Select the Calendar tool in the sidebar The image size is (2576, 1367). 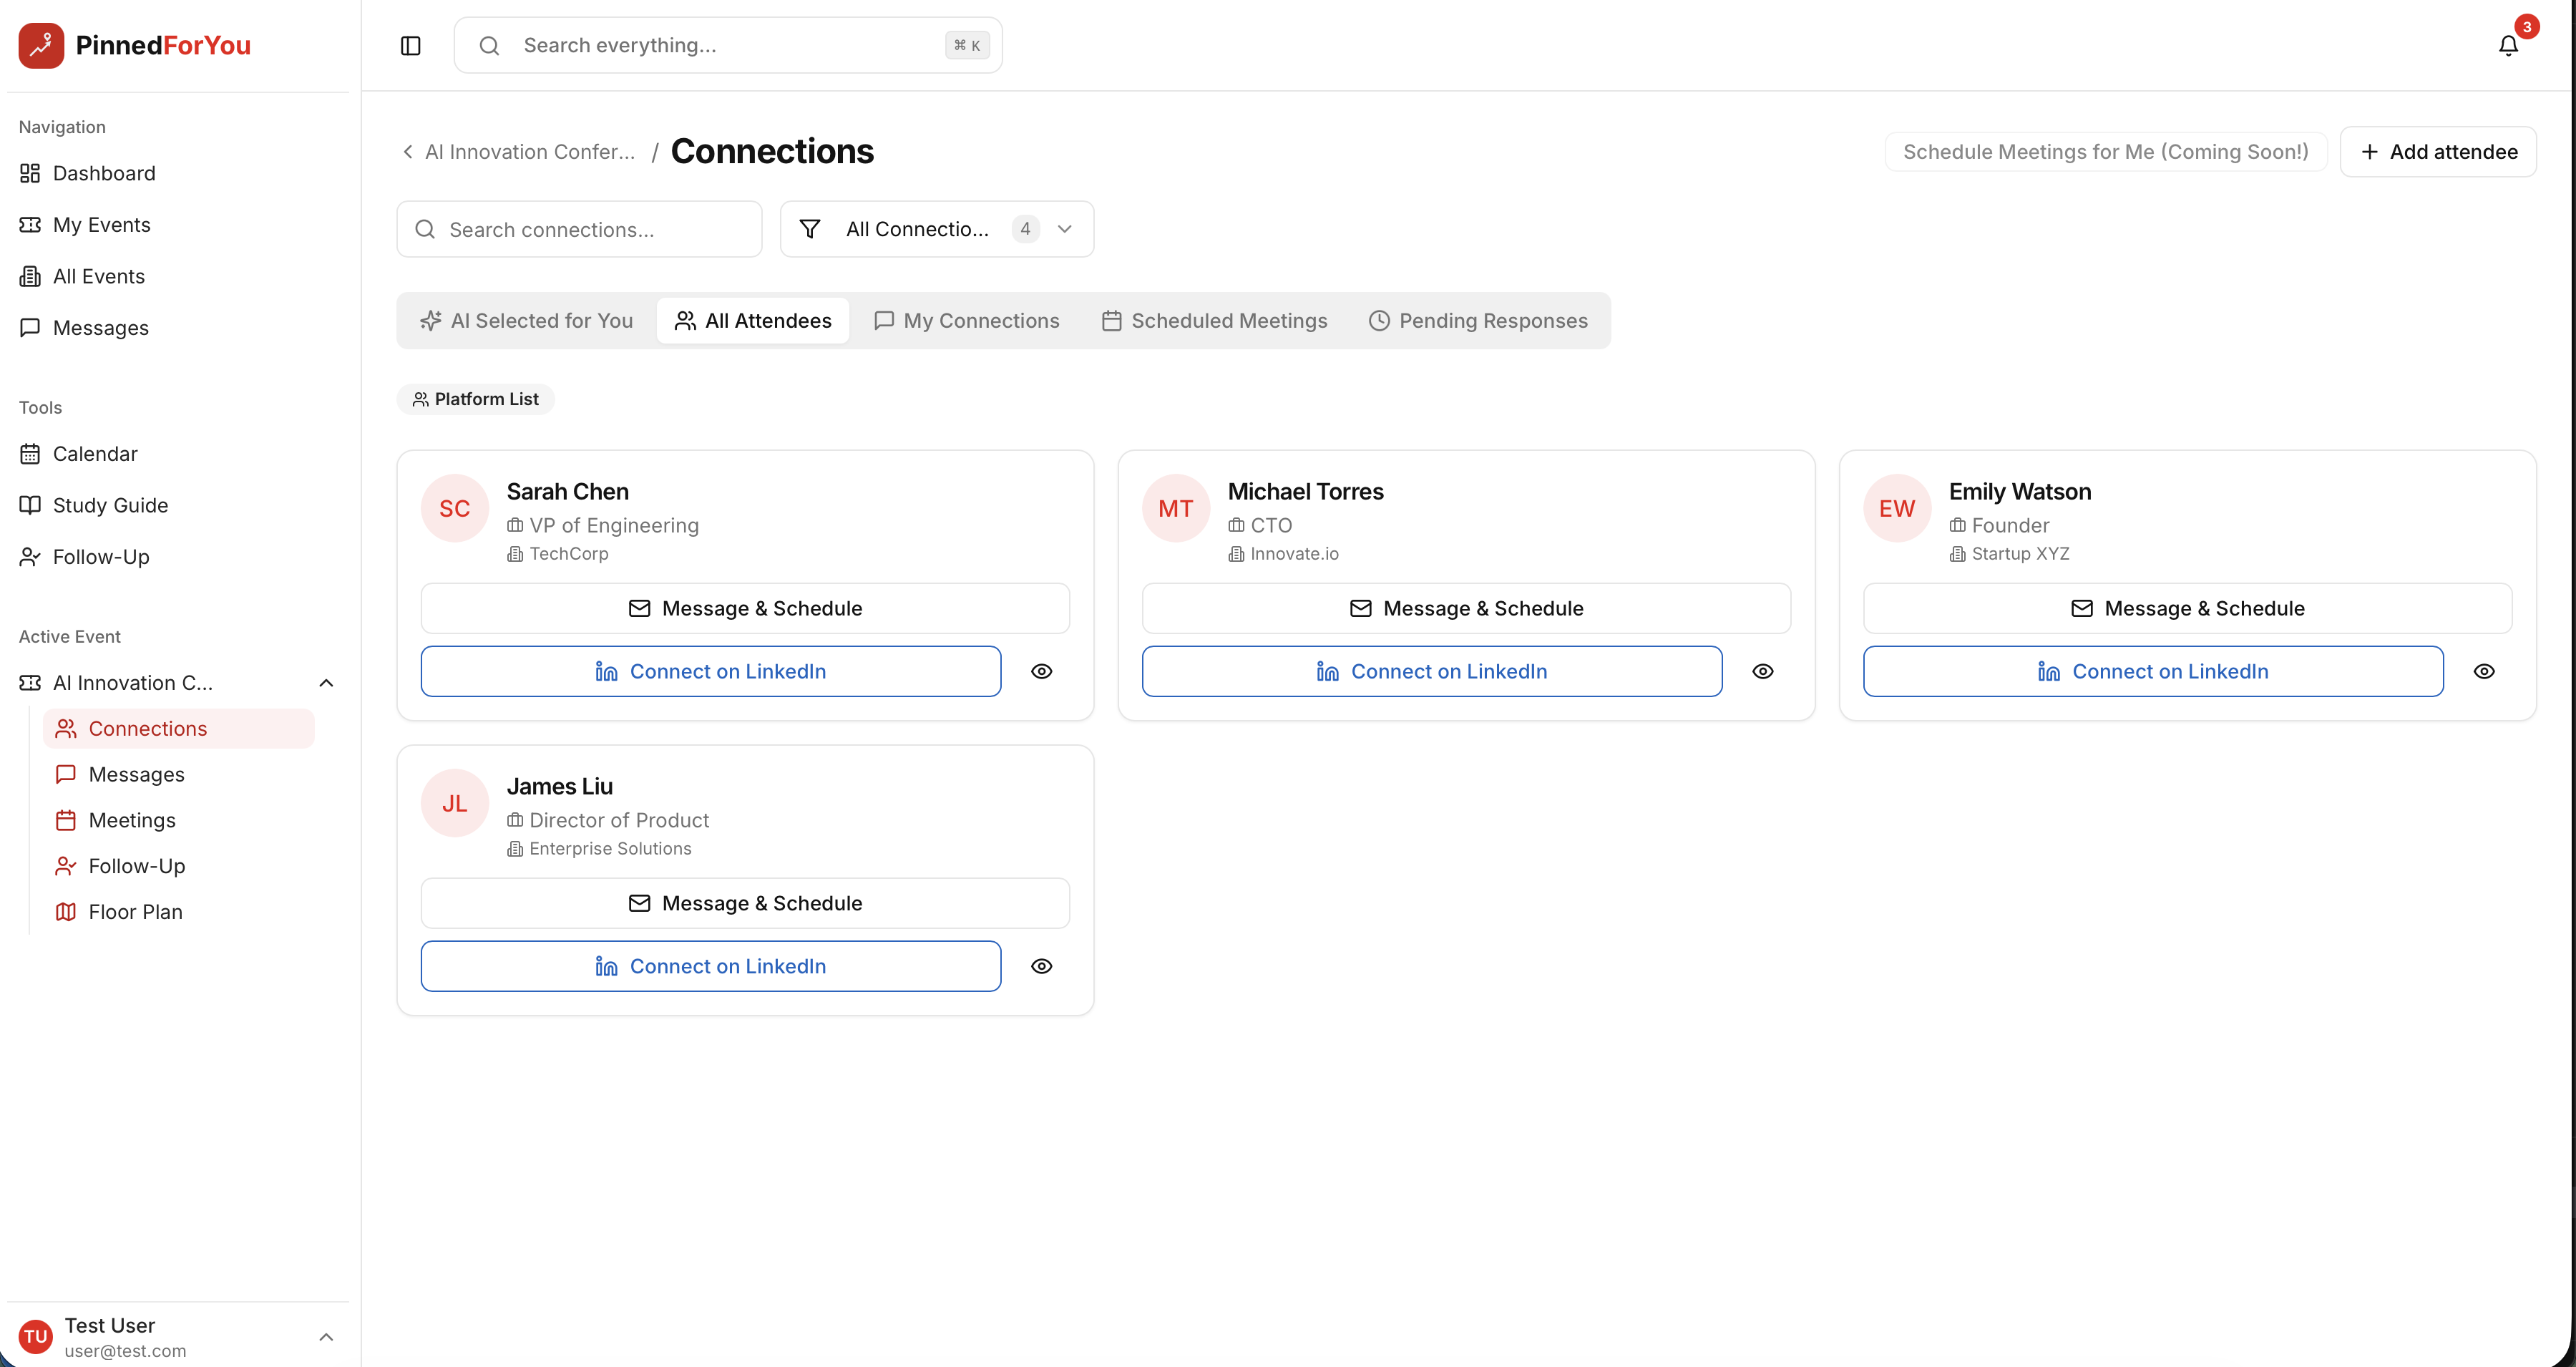[x=95, y=453]
